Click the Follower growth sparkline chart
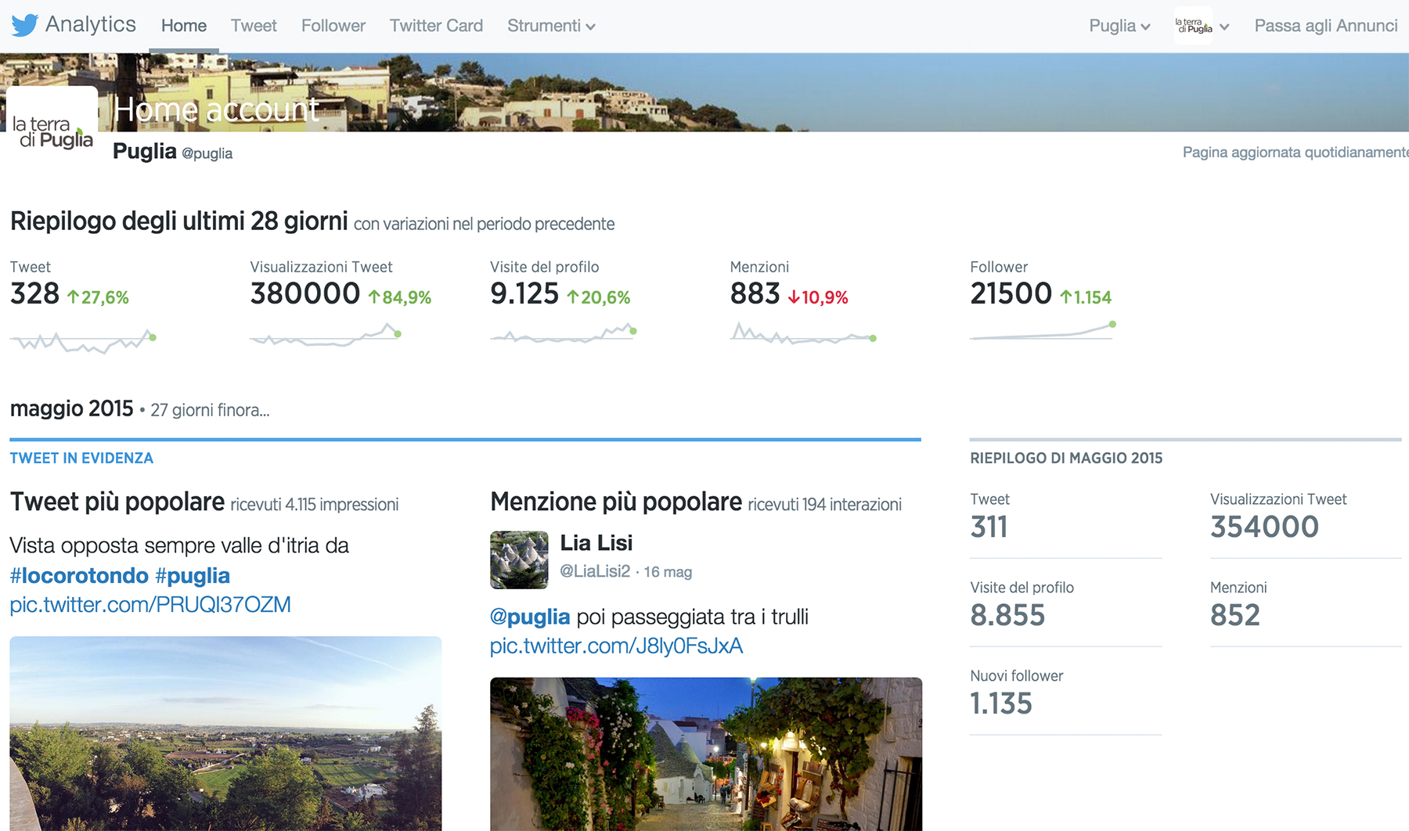Image resolution: width=1409 pixels, height=831 pixels. tap(1043, 331)
